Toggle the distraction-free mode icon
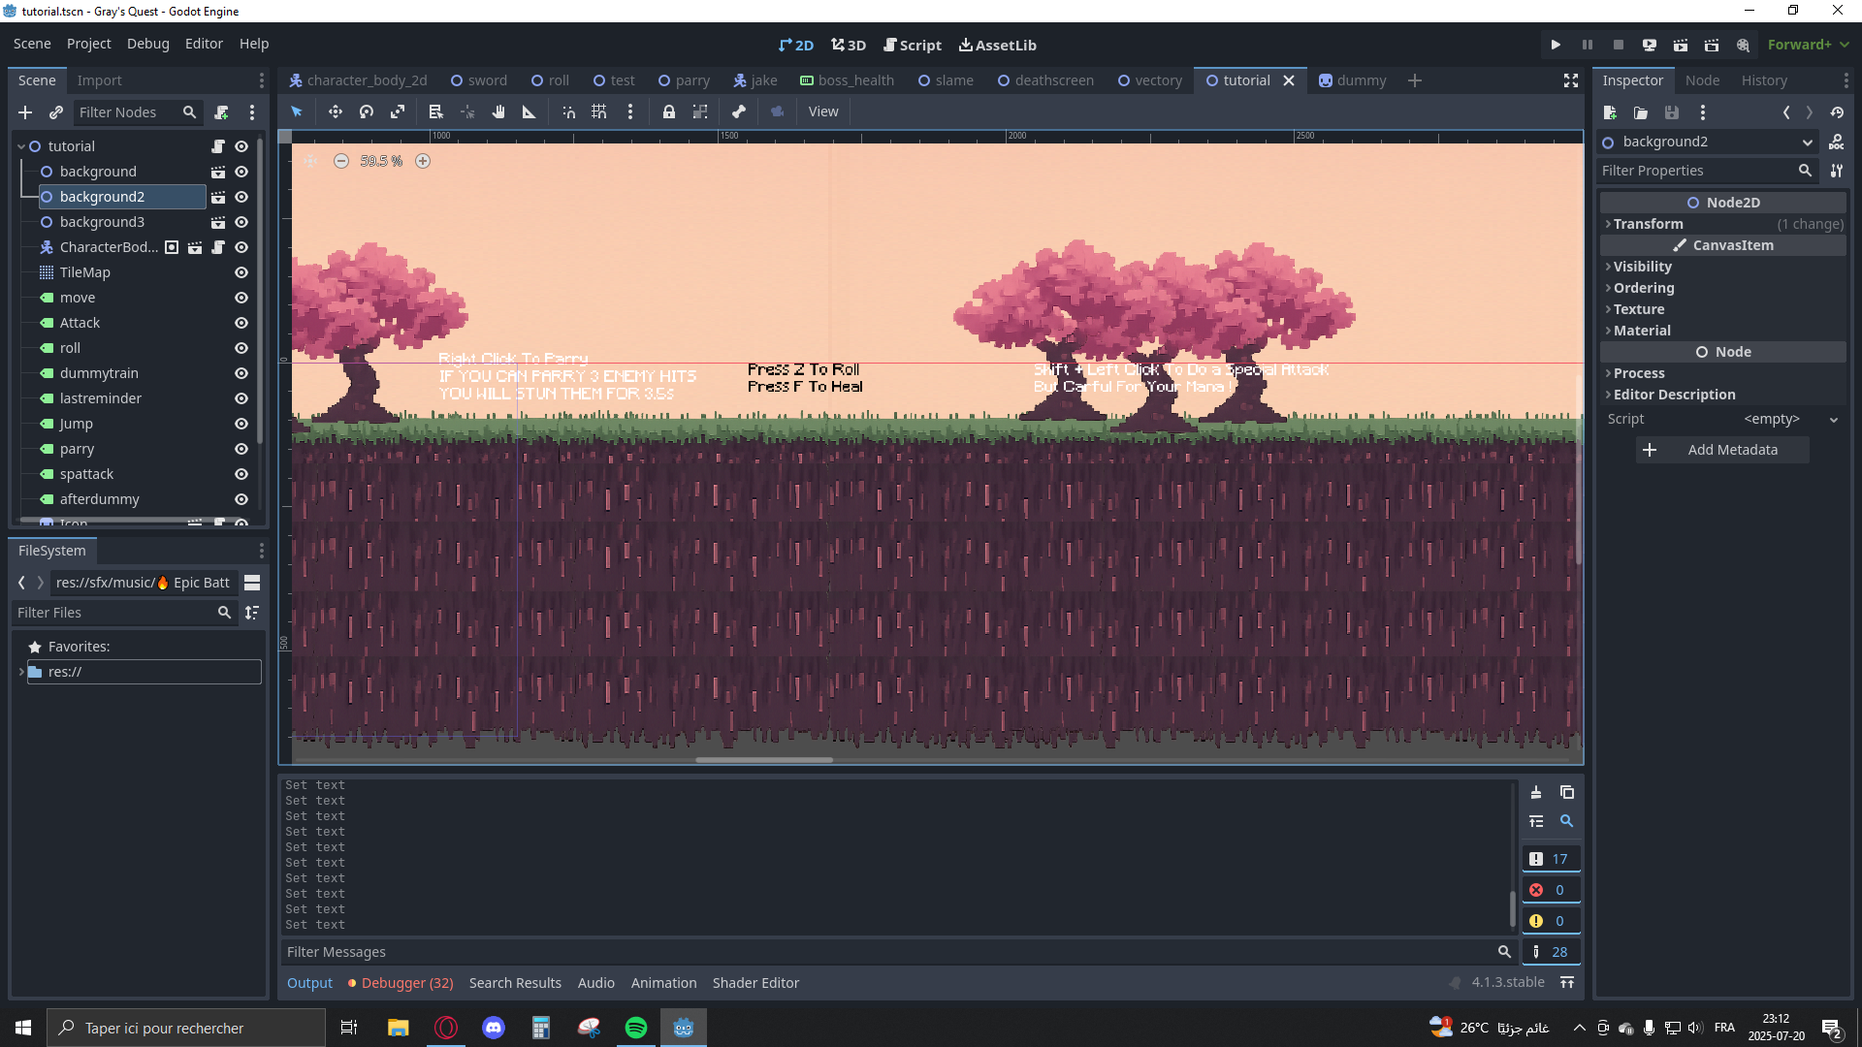Viewport: 1862px width, 1047px height. click(x=1571, y=80)
